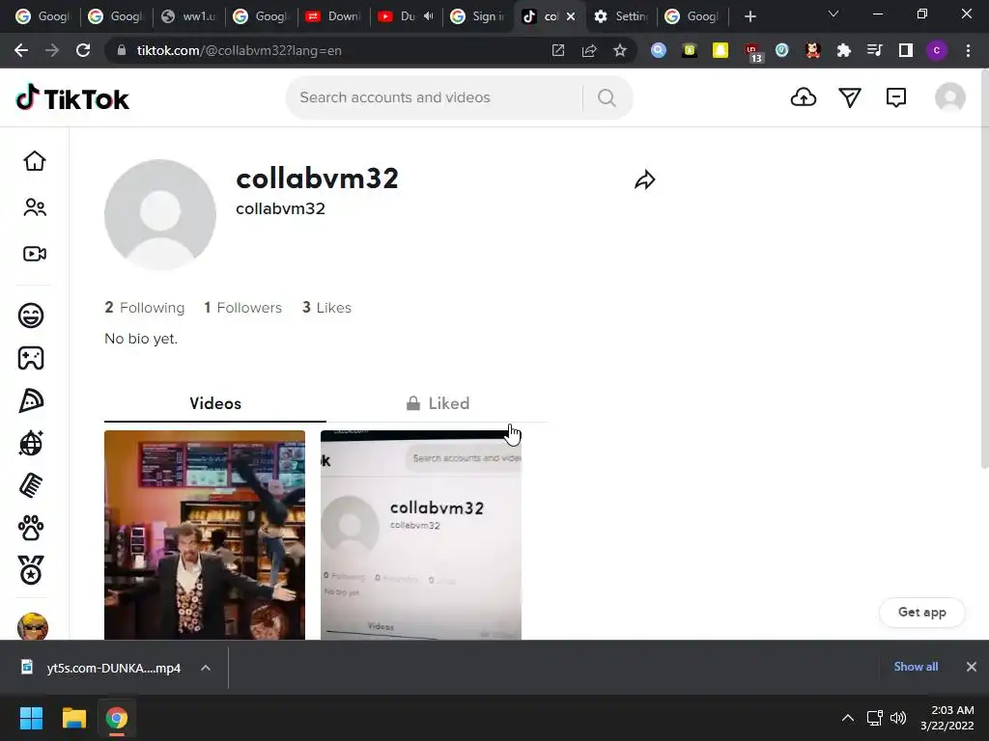Click the browser back arrow
989x741 pixels.
(21, 50)
